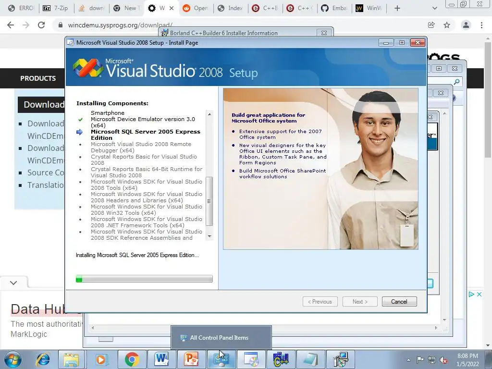Screen dimensions: 492x369
Task: Click the right arrow of the background horizontal scrollbar
Action: [436, 328]
